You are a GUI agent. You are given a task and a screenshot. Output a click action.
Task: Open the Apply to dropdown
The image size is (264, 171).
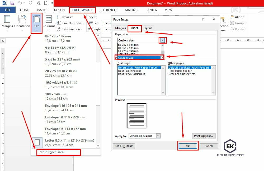tap(144, 136)
